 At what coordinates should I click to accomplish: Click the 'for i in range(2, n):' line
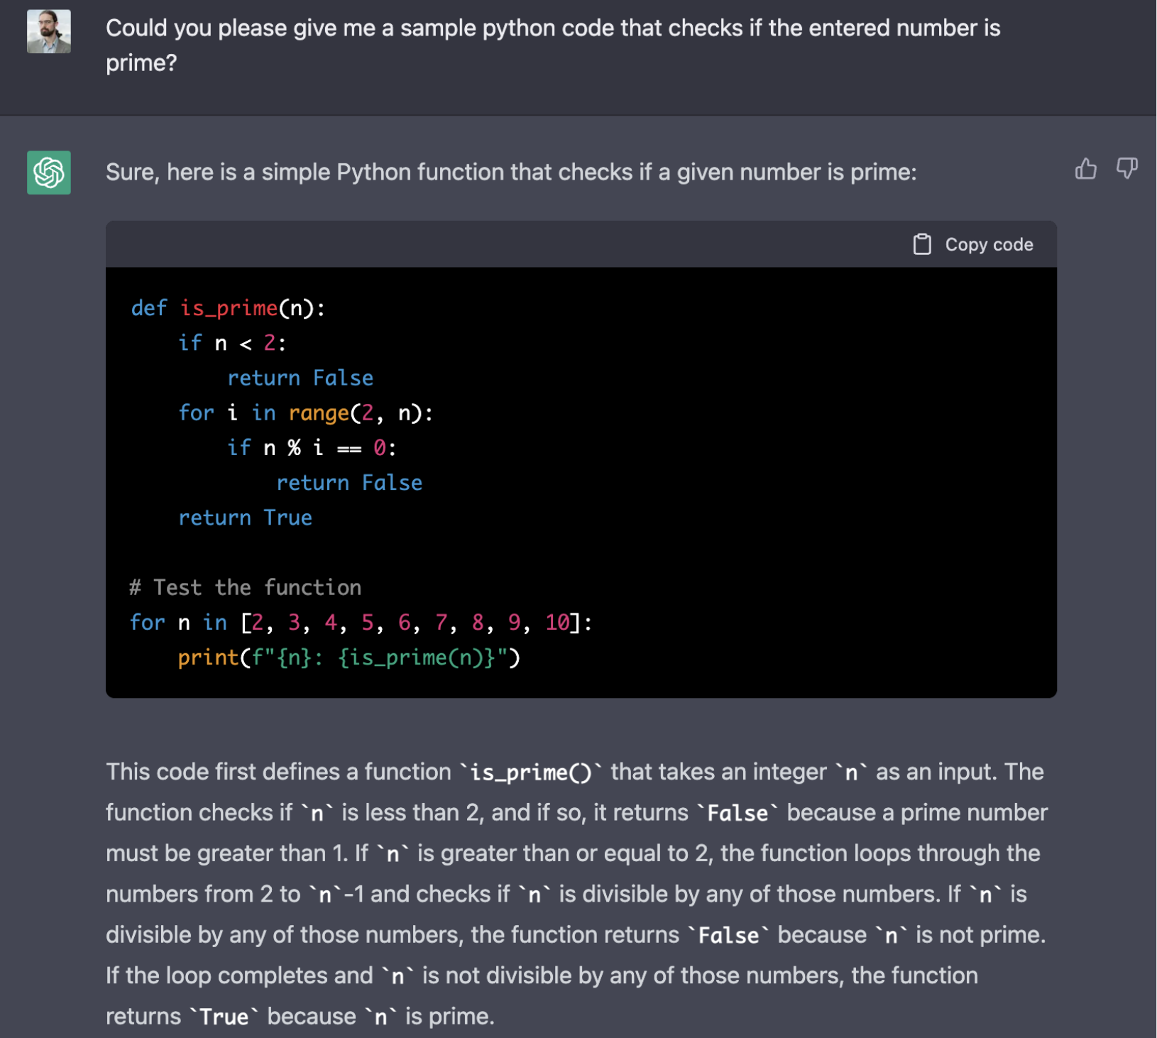306,413
